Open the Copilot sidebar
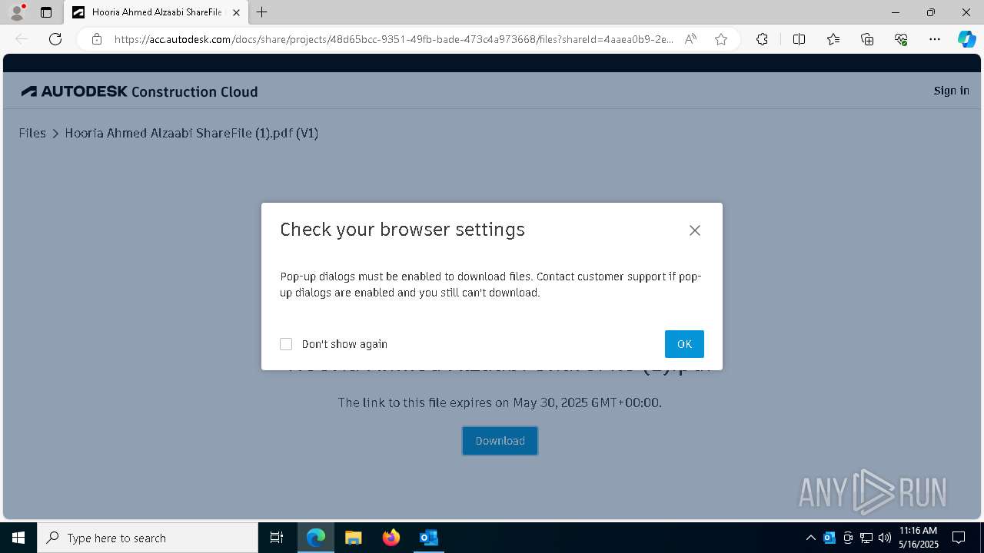The width and height of the screenshot is (984, 553). 966,39
